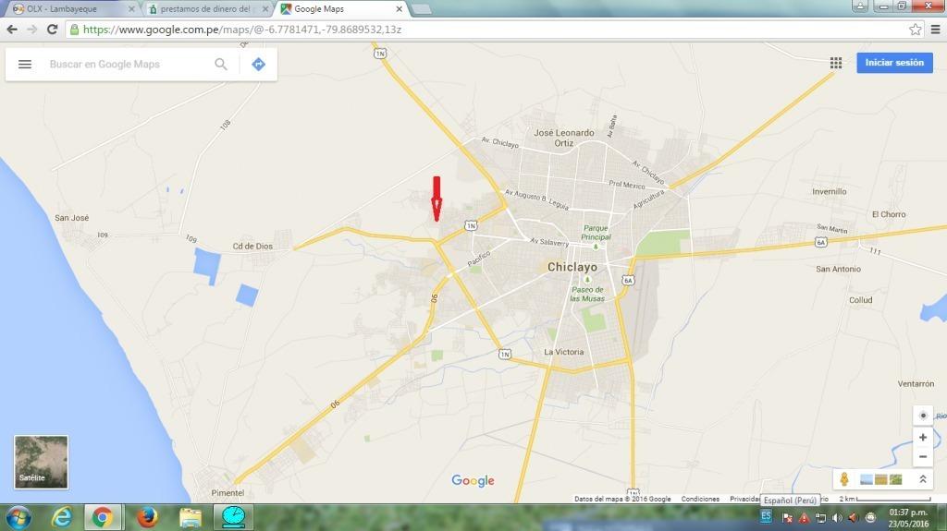The height and width of the screenshot is (531, 947).
Task: Click the address bar URL
Action: 242,30
